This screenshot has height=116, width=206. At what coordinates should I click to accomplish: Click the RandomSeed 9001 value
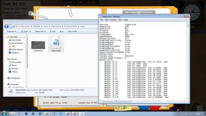pos(127,36)
